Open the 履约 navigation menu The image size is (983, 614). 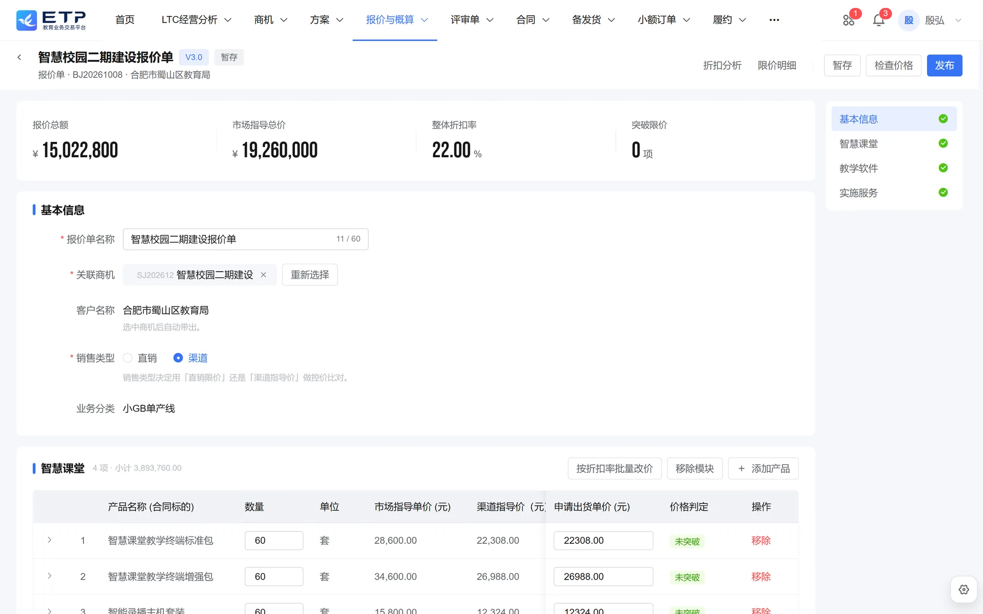pos(729,20)
